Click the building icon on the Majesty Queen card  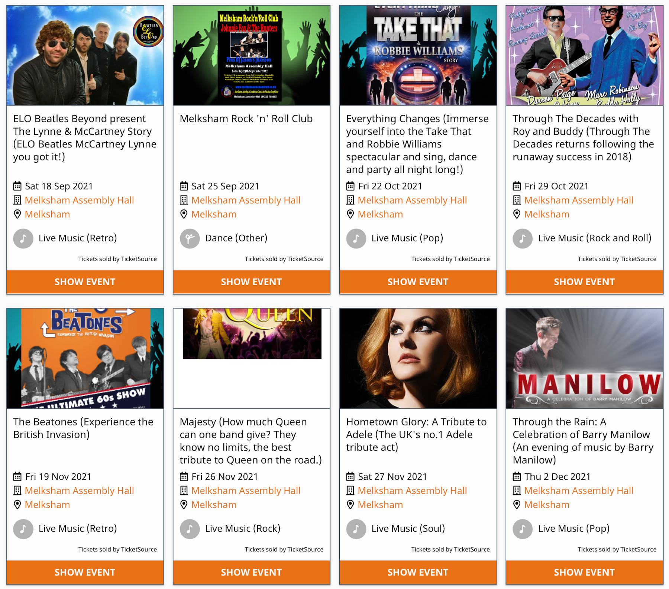click(184, 491)
